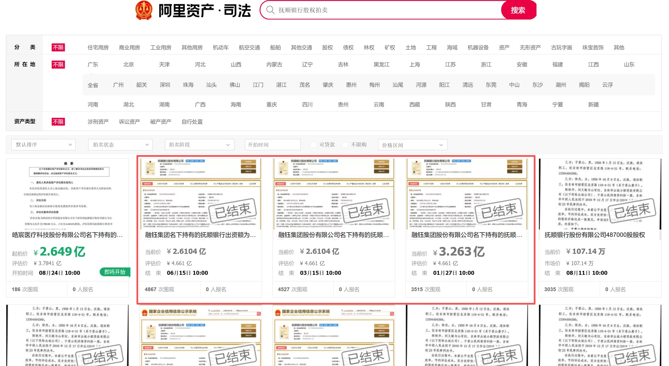Open thumbnail of auction ending 03月15日

[x=334, y=194]
